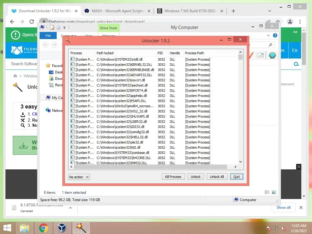
Task: Select the PSAPI.DLL row
Action: (x=153, y=101)
